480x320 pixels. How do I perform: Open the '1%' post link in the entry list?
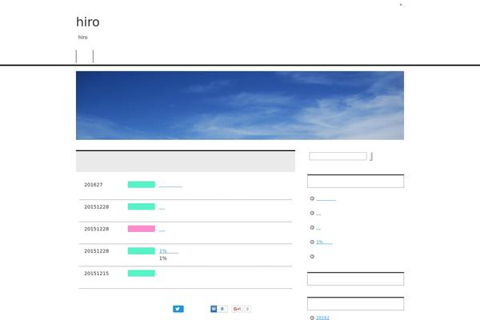click(169, 251)
